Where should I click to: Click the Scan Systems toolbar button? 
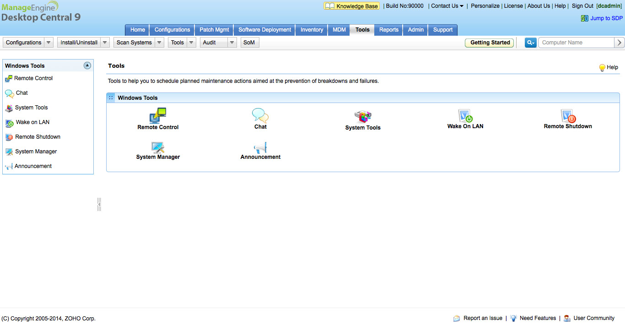point(134,43)
